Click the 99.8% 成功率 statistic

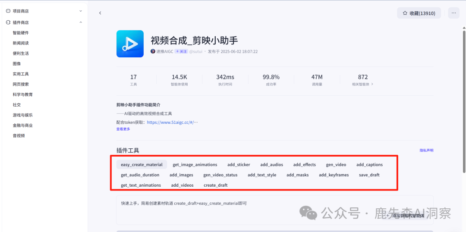(271, 80)
